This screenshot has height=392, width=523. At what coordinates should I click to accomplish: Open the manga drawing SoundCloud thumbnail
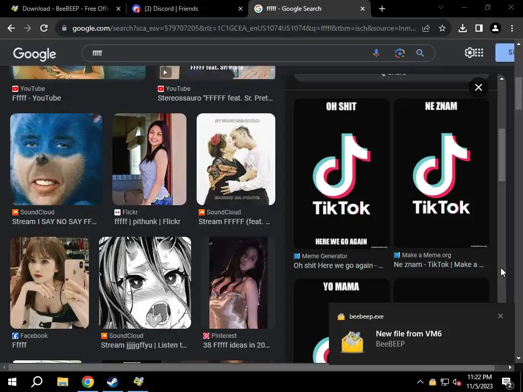(145, 283)
